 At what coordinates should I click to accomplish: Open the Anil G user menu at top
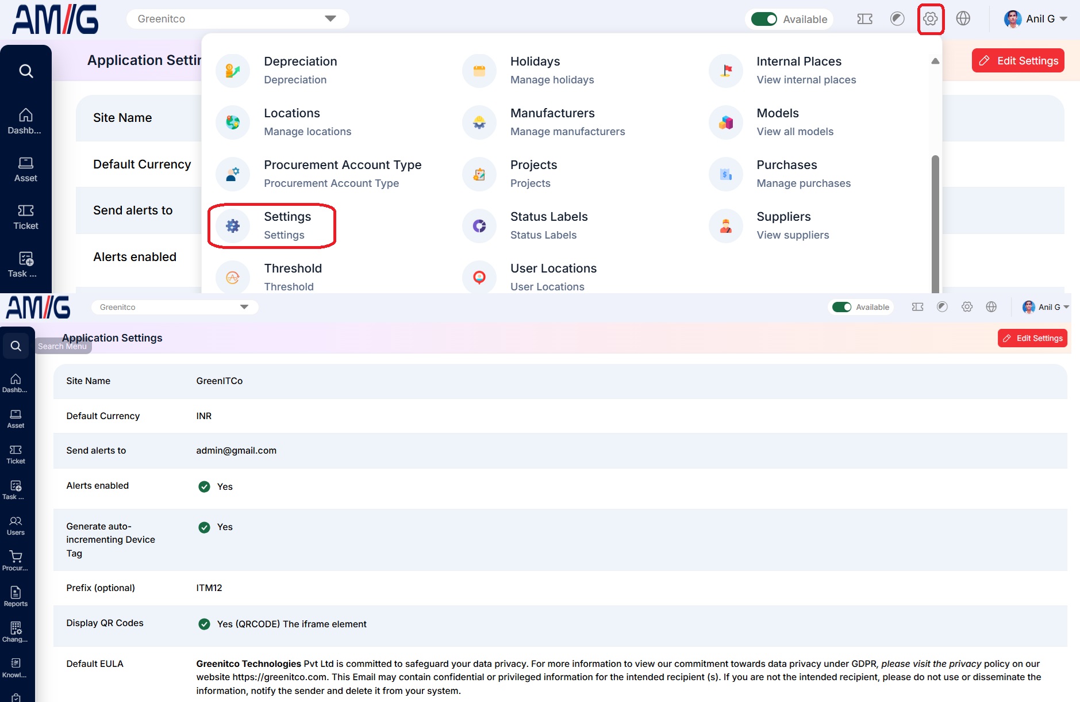tap(1035, 19)
